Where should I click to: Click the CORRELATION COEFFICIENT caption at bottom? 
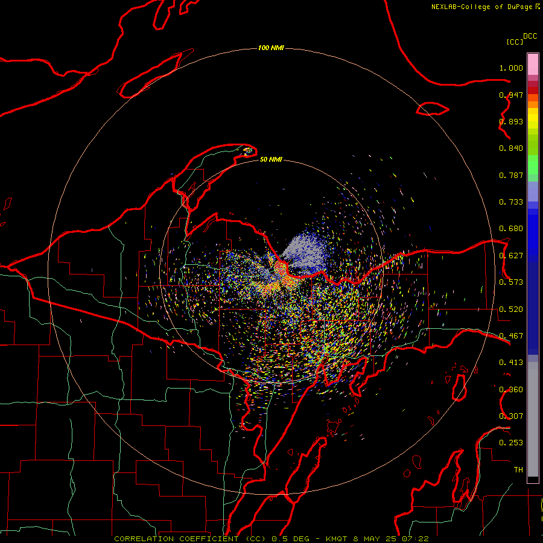pyautogui.click(x=271, y=539)
